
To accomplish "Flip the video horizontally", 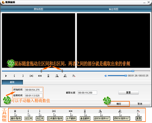I will click(x=40, y=76).
